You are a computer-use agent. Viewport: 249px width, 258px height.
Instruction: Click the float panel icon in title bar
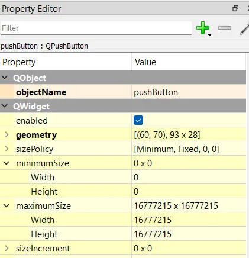point(235,8)
